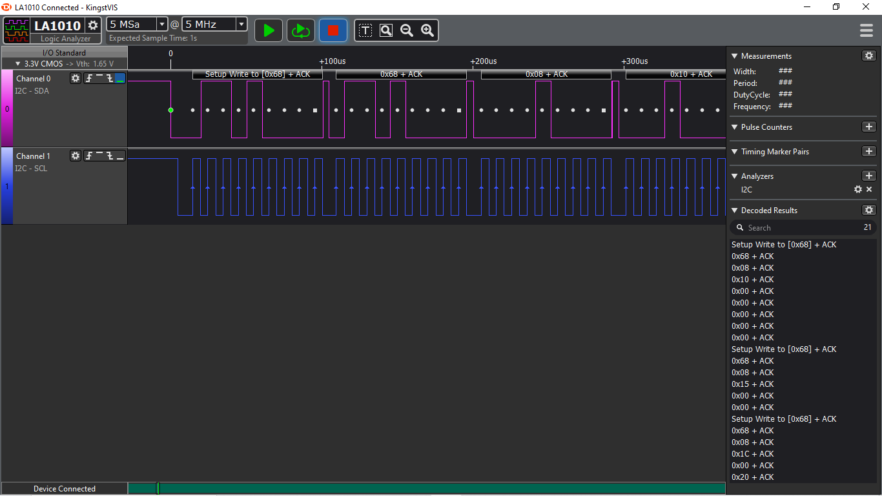Collapse the Decoded Results panel
Screen dimensions: 882x496
click(x=734, y=211)
